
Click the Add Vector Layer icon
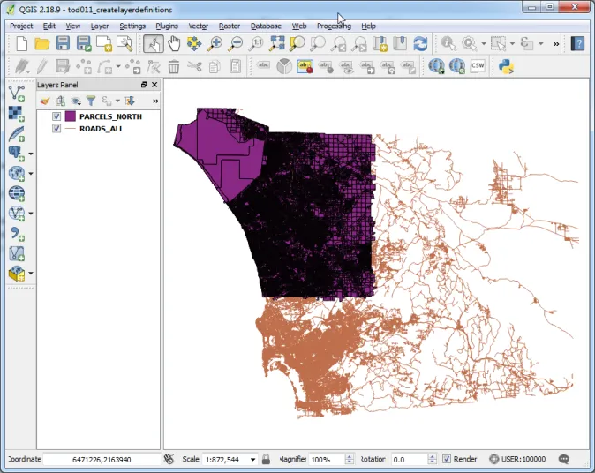pos(16,93)
